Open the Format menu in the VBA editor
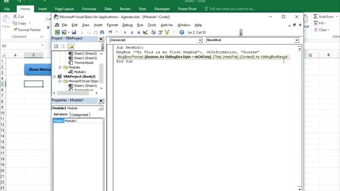 click(x=112, y=25)
